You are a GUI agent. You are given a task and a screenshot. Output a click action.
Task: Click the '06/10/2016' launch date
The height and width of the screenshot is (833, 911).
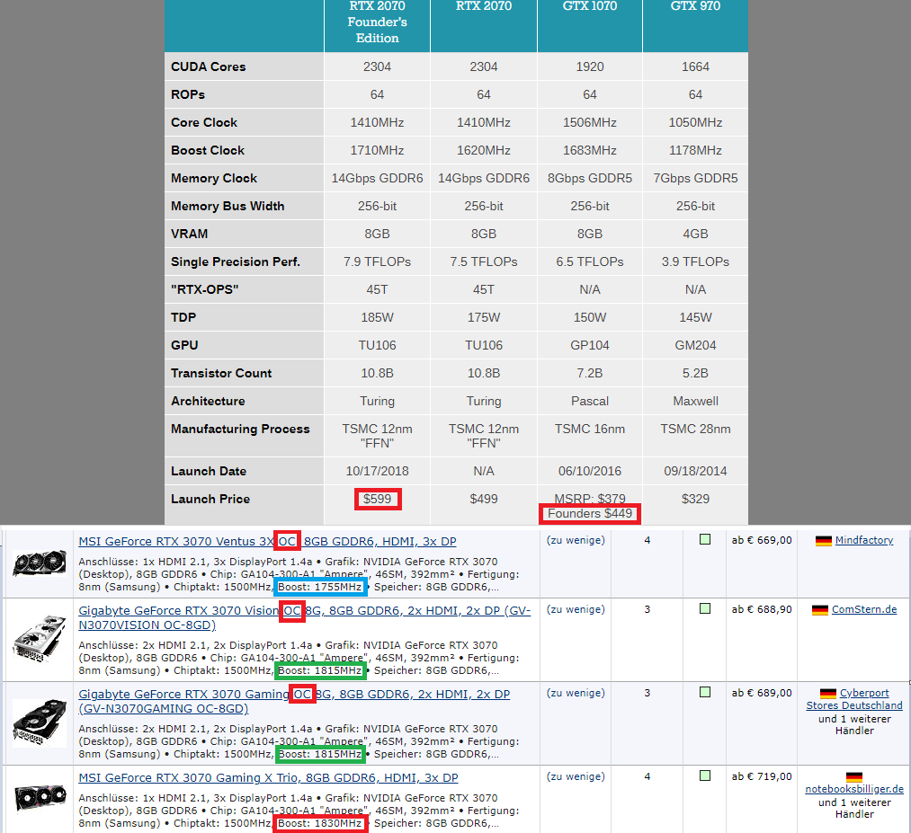tap(590, 471)
